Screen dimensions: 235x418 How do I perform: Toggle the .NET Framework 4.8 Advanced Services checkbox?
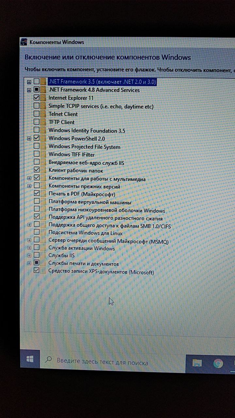[37, 89]
